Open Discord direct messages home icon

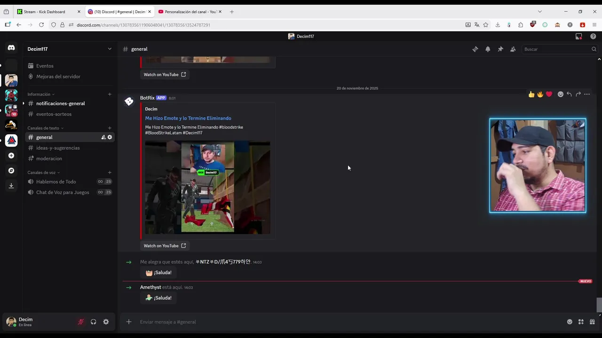(x=11, y=48)
